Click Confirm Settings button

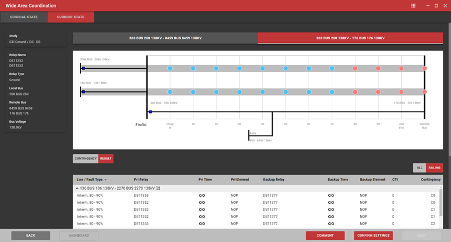(x=373, y=236)
